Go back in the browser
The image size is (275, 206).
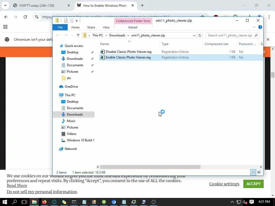tap(6, 17)
